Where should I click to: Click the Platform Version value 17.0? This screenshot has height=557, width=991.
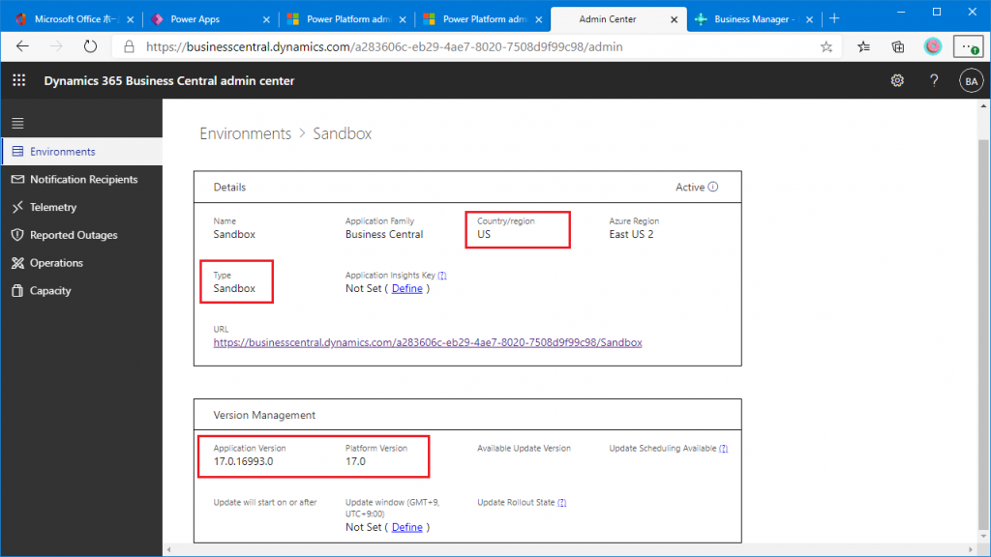355,461
